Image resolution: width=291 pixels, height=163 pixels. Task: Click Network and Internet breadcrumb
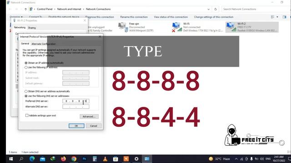click(x=69, y=9)
